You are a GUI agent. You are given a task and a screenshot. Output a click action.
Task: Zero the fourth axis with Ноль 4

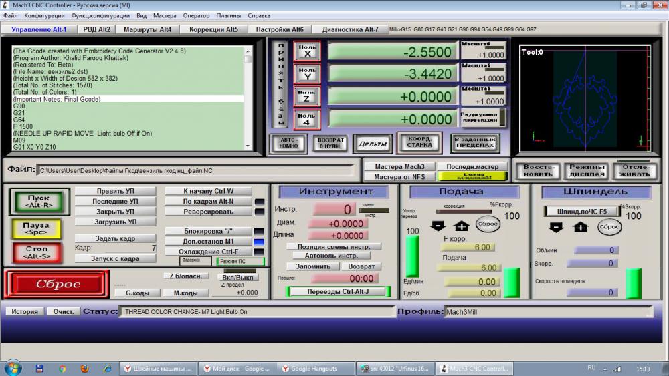coord(307,119)
